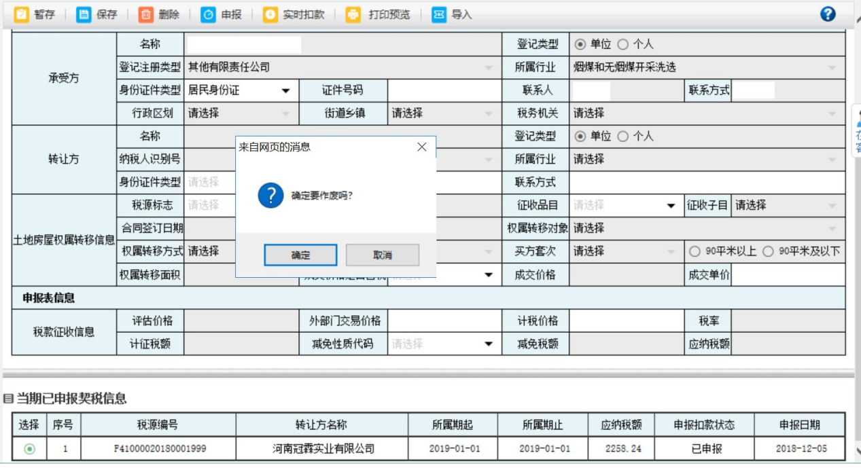Viewport: 861px width, 468px height.
Task: Click 确定 to confirm the void dialog
Action: point(300,255)
